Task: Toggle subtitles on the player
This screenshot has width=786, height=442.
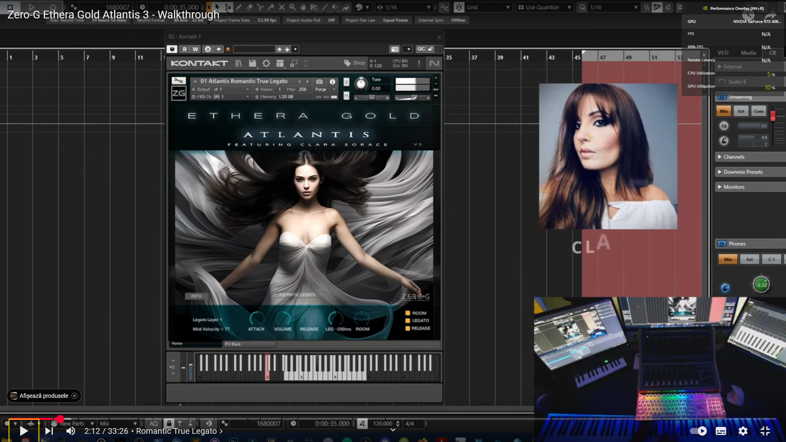Action: coord(721,431)
